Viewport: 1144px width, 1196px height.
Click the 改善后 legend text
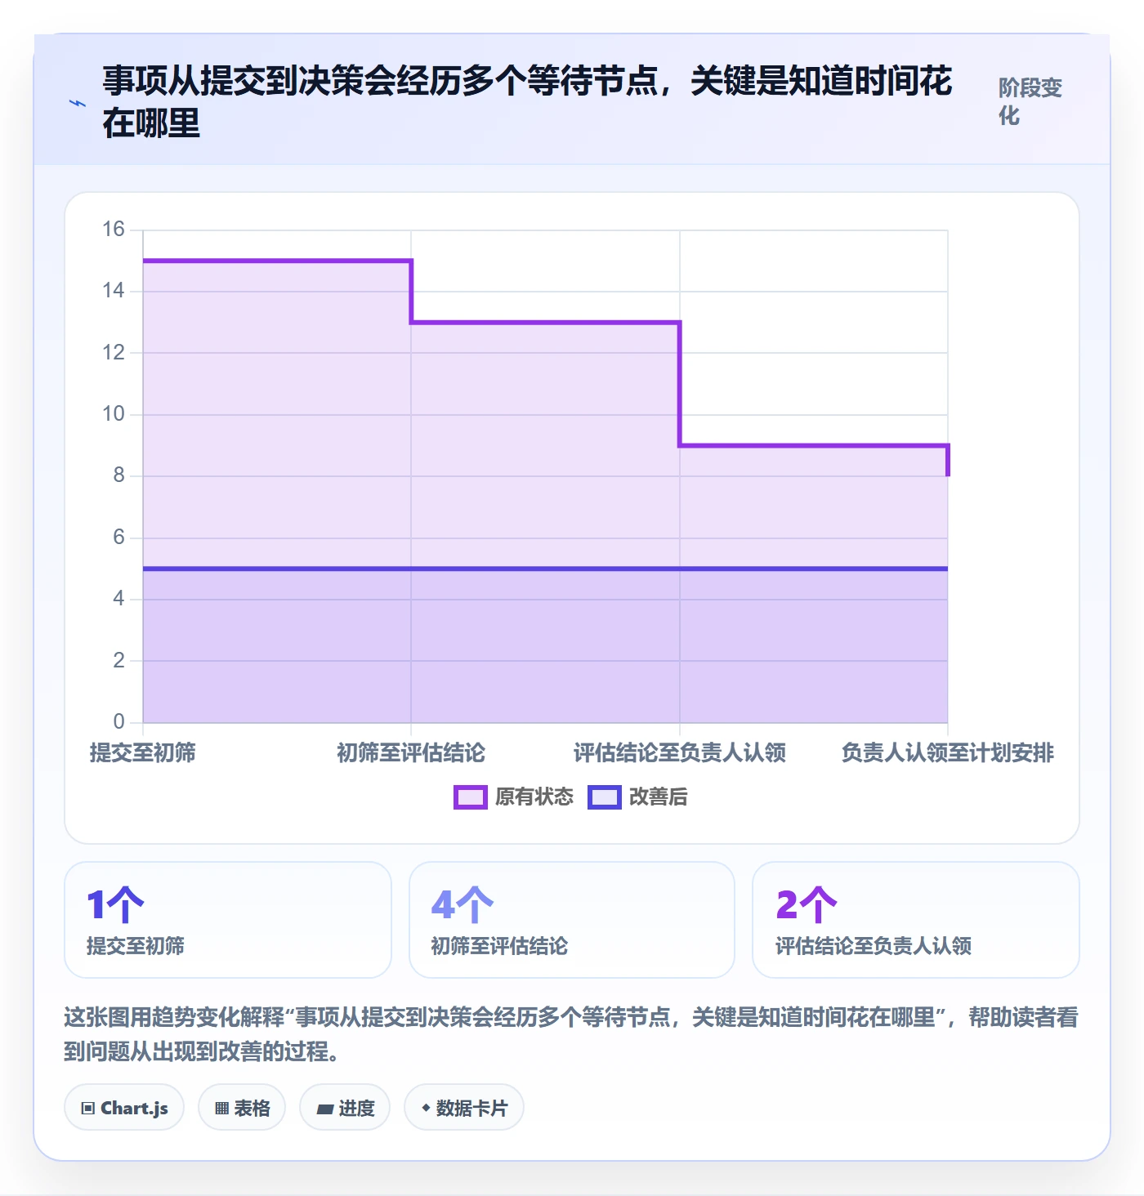click(x=659, y=797)
